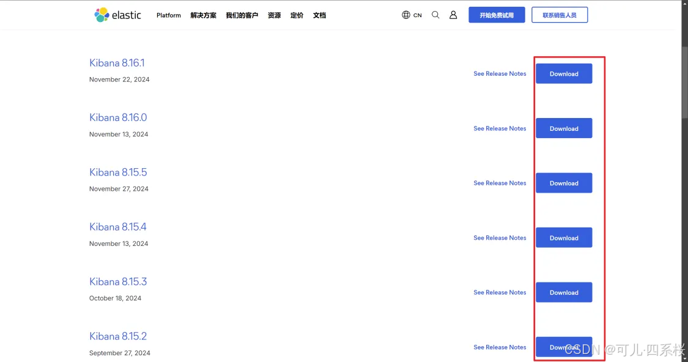The height and width of the screenshot is (362, 688).
Task: Open the Kibana 8.15.5 title link
Action: point(118,172)
